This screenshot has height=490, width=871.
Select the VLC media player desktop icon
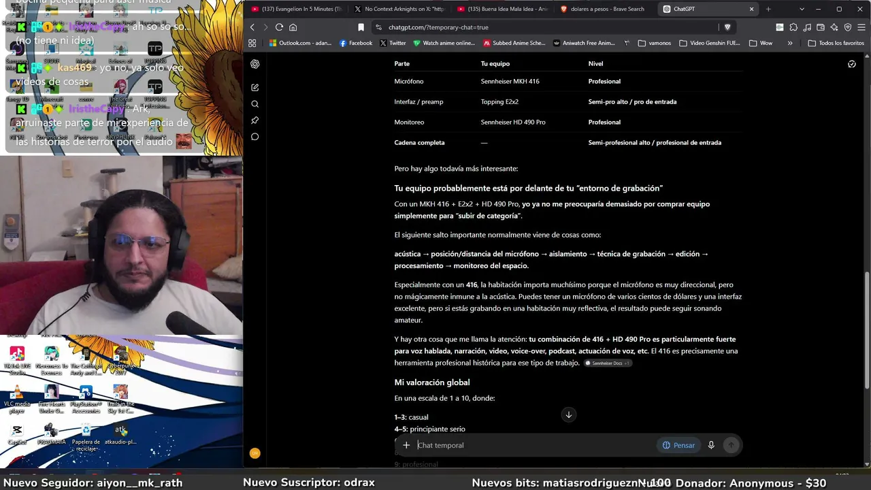point(17,399)
